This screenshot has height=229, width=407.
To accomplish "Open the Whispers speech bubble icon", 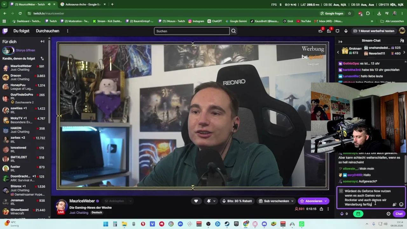I will [337, 31].
